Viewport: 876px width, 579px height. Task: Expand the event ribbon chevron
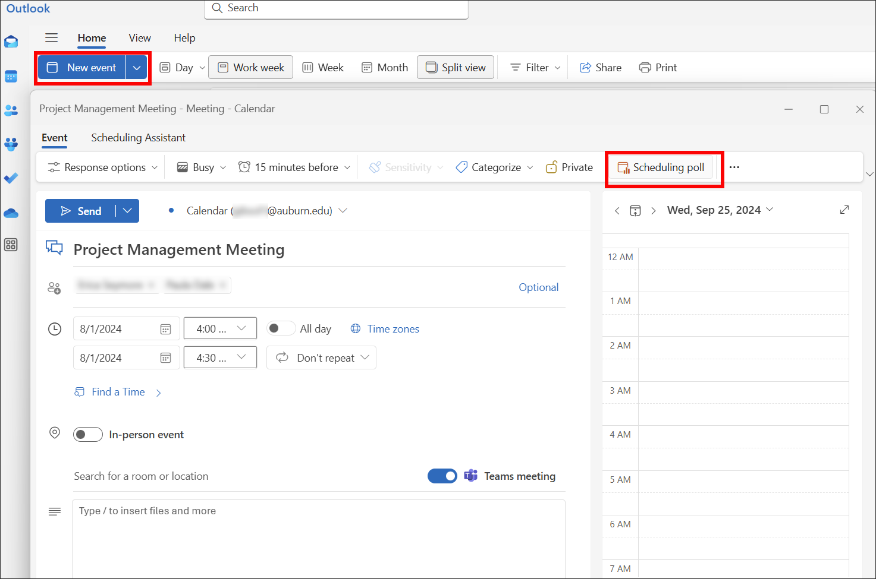pos(869,174)
